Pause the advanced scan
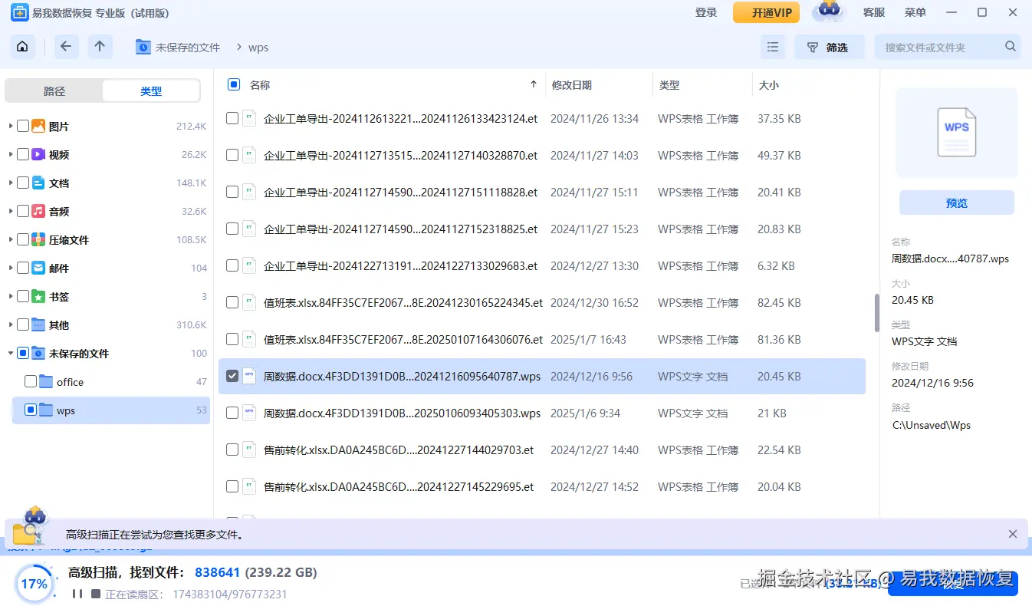The height and width of the screenshot is (606, 1032). click(x=77, y=594)
